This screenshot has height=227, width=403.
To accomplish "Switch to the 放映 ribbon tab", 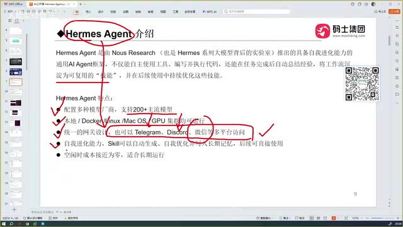I will click(138, 11).
